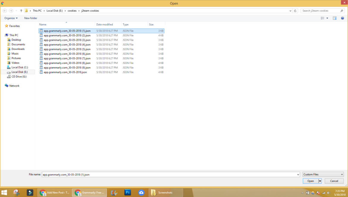Select app.grammarly.com_30-05-2018 (5).json file
The image size is (348, 197).
click(x=101, y=49)
